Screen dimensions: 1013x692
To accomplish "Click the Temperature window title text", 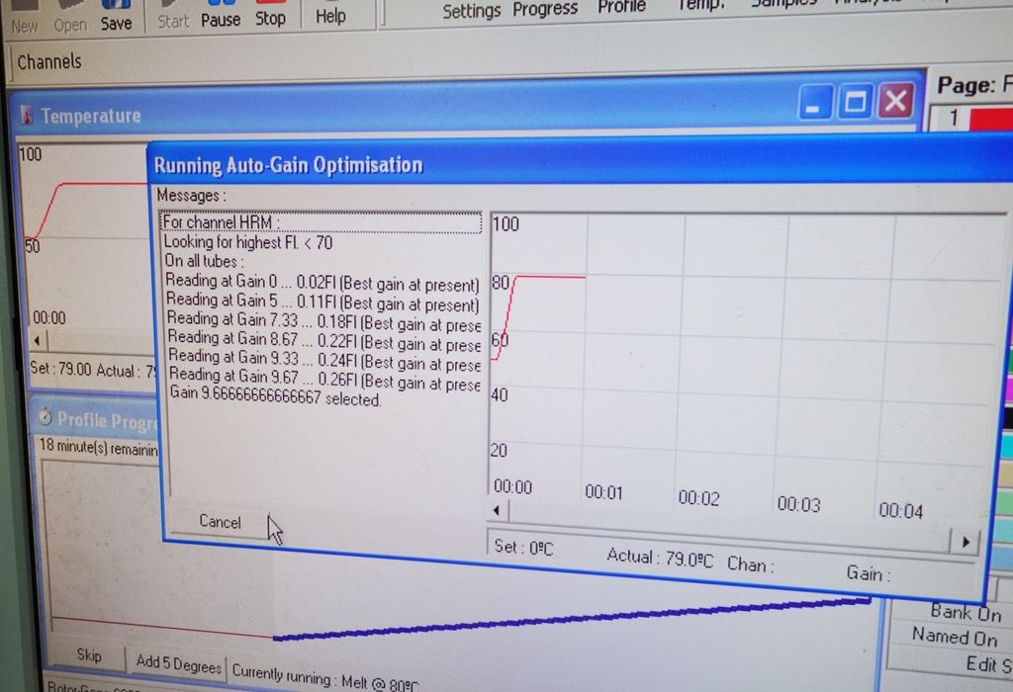I will [91, 116].
